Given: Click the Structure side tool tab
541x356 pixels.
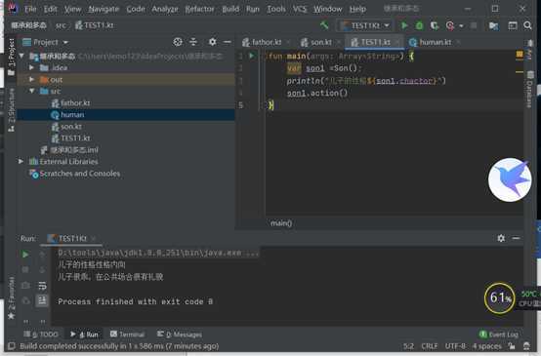Looking at the screenshot, I should pyautogui.click(x=11, y=109).
